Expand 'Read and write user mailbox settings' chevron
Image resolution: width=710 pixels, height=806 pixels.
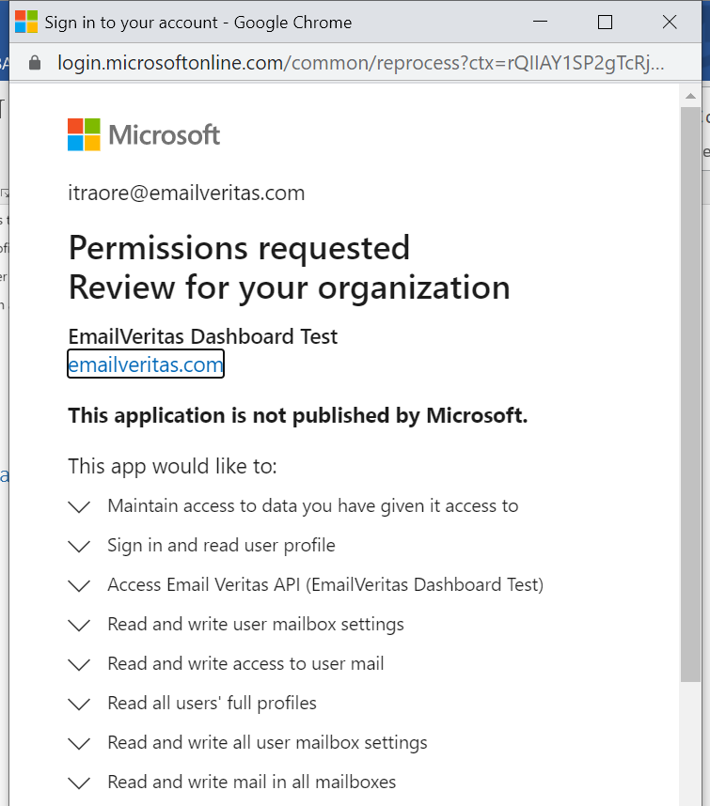(x=79, y=625)
